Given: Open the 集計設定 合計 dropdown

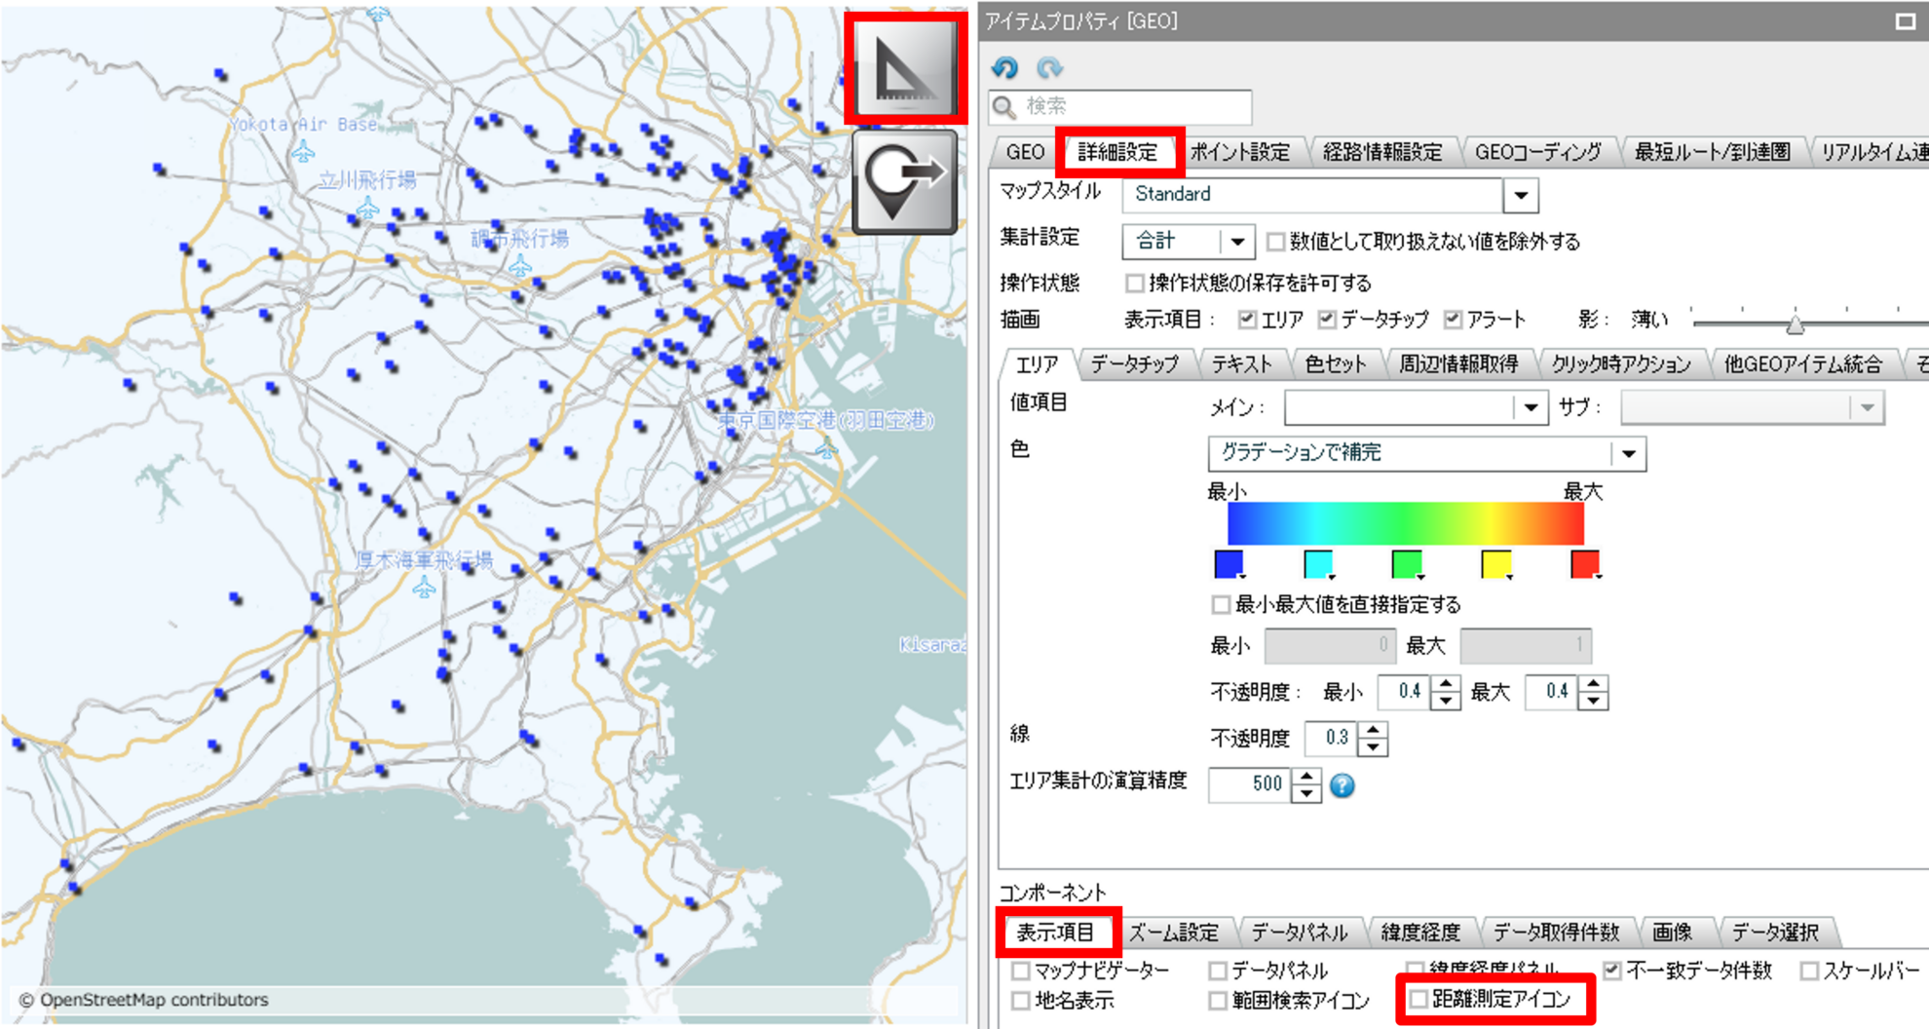Looking at the screenshot, I should point(1237,241).
